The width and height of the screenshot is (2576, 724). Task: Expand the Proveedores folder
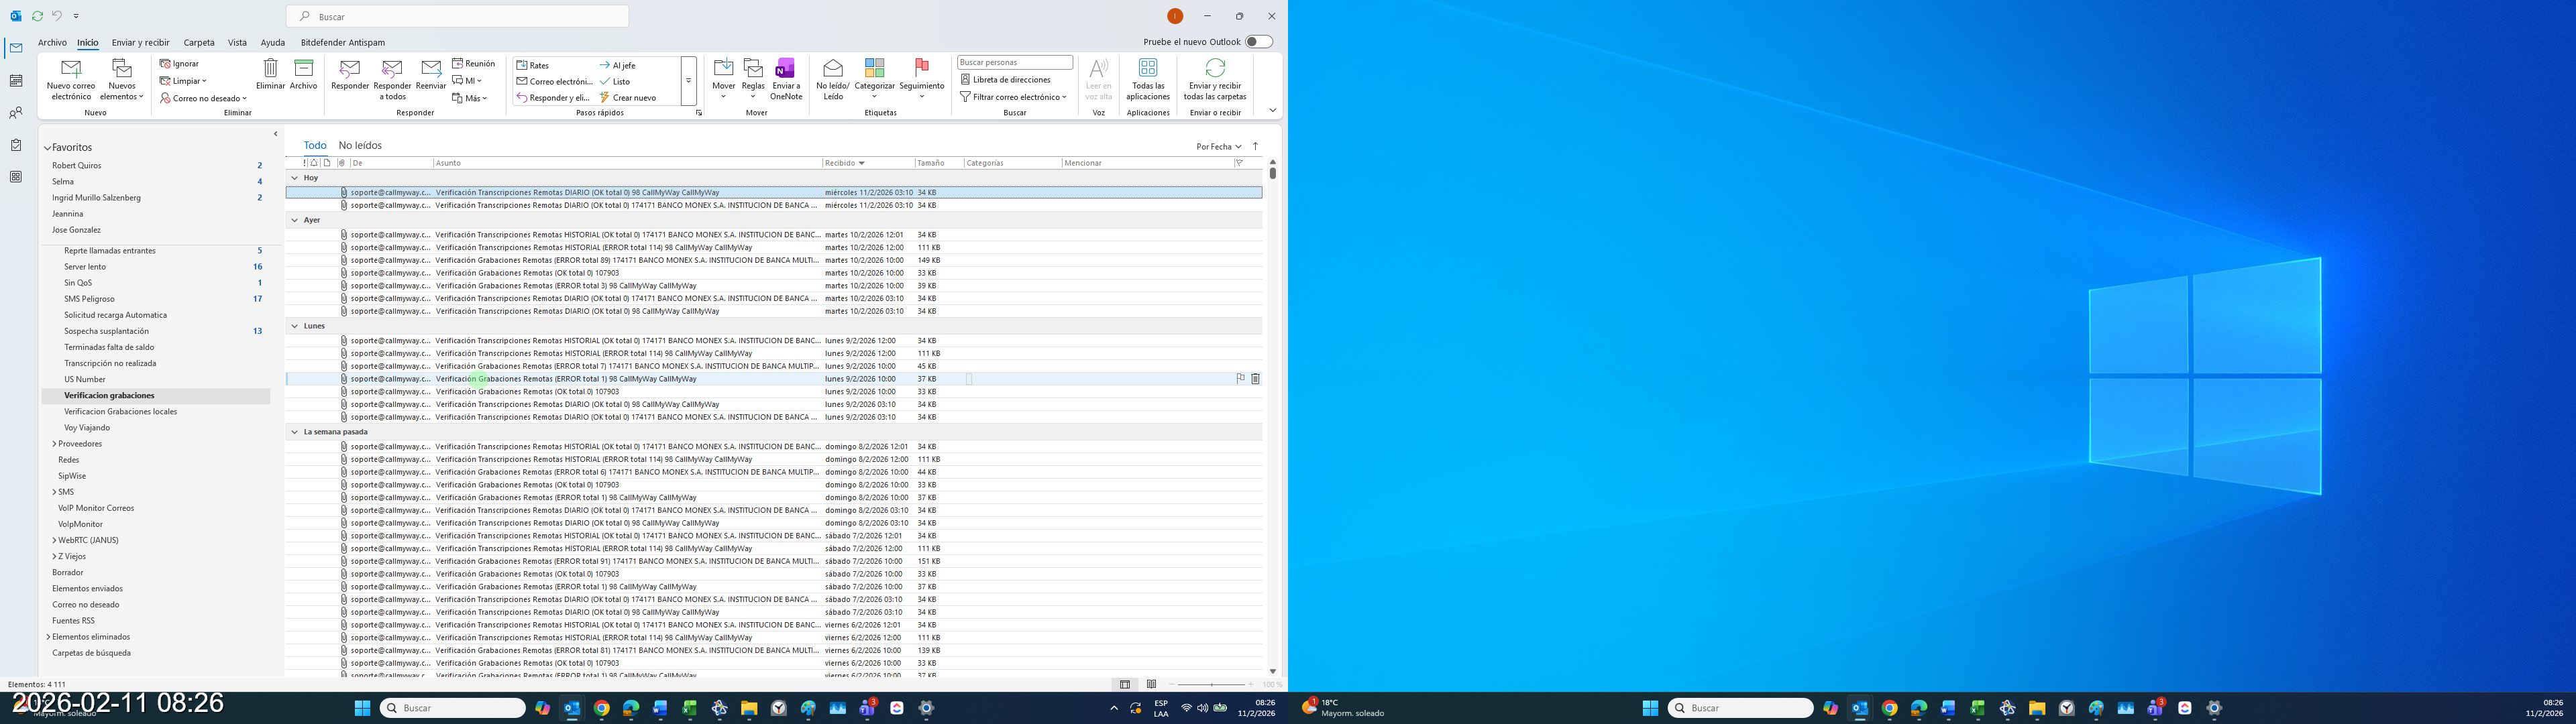[54, 444]
